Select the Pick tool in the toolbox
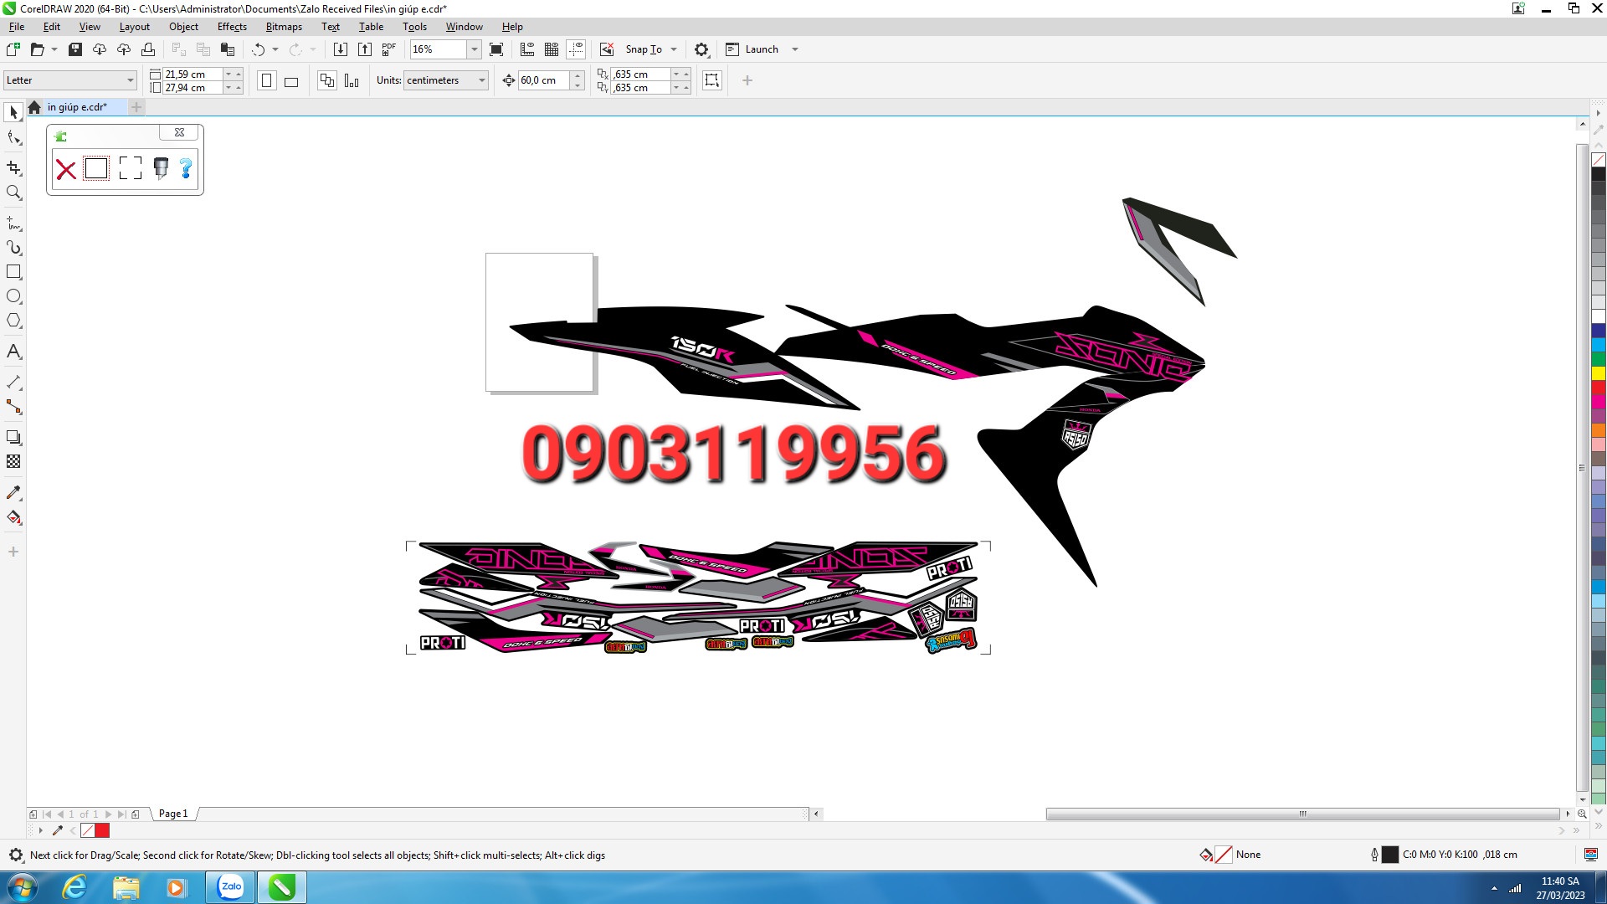This screenshot has width=1607, height=904. pyautogui.click(x=13, y=112)
